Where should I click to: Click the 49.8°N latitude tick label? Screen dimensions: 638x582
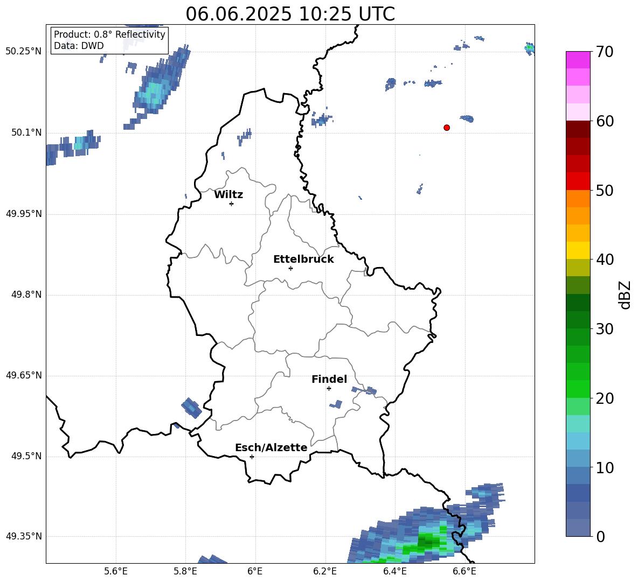click(27, 294)
